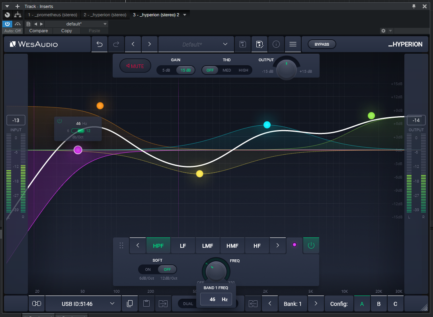Engage the BYPASS button
Image resolution: width=433 pixels, height=317 pixels.
(322, 44)
